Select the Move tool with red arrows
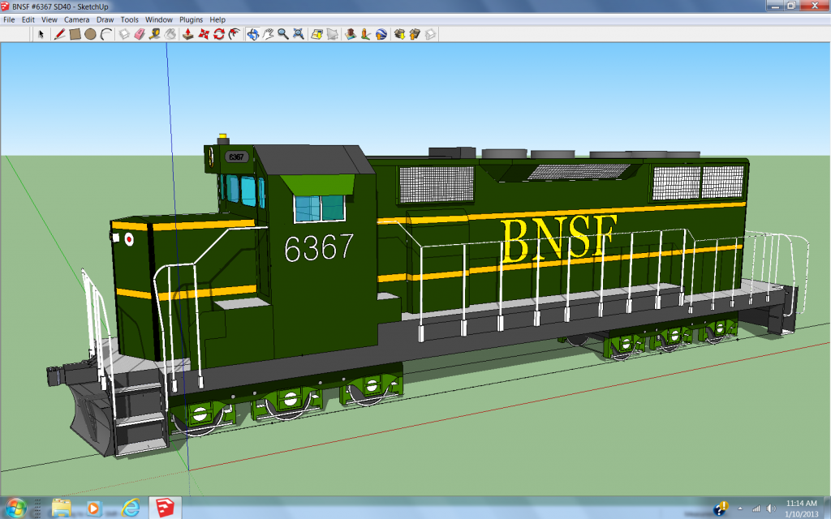Screen dimensions: 831x519 (204, 34)
